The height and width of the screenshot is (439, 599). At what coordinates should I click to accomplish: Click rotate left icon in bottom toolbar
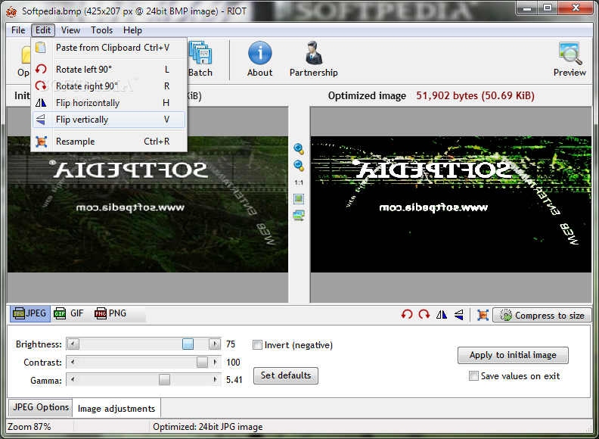407,315
